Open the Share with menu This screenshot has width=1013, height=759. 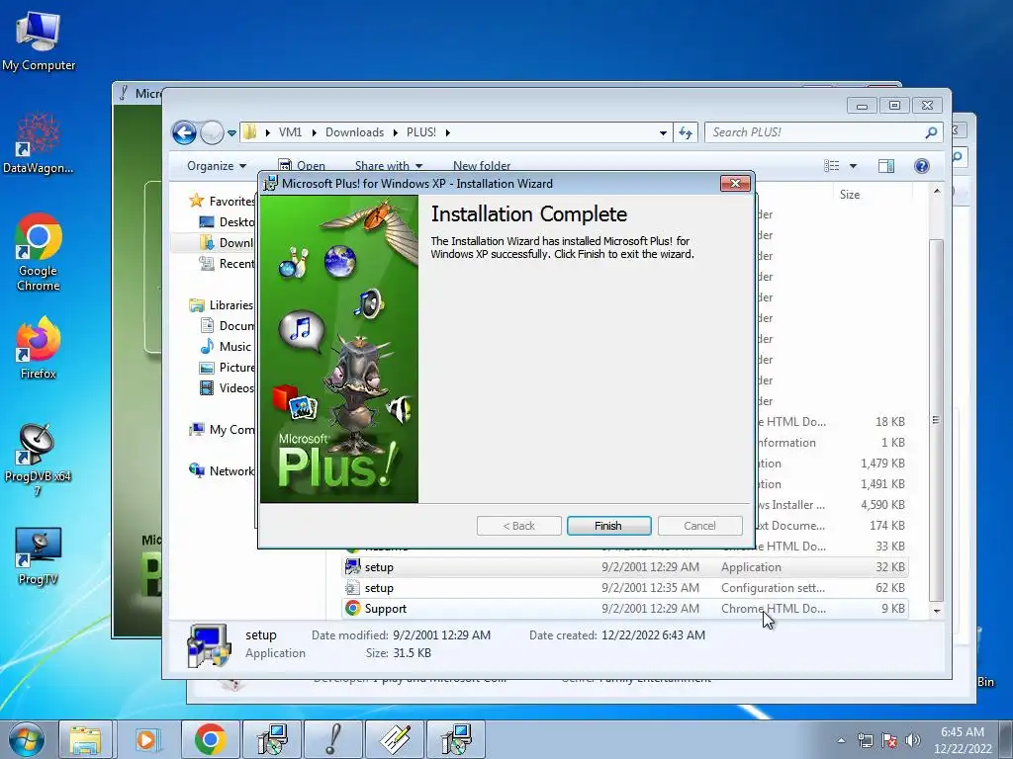(x=388, y=166)
